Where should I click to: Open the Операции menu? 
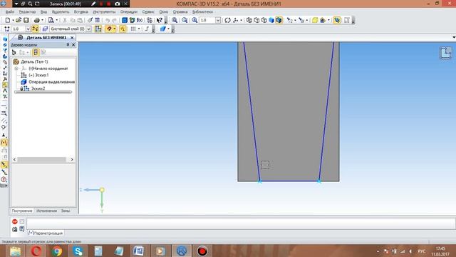coord(129,11)
